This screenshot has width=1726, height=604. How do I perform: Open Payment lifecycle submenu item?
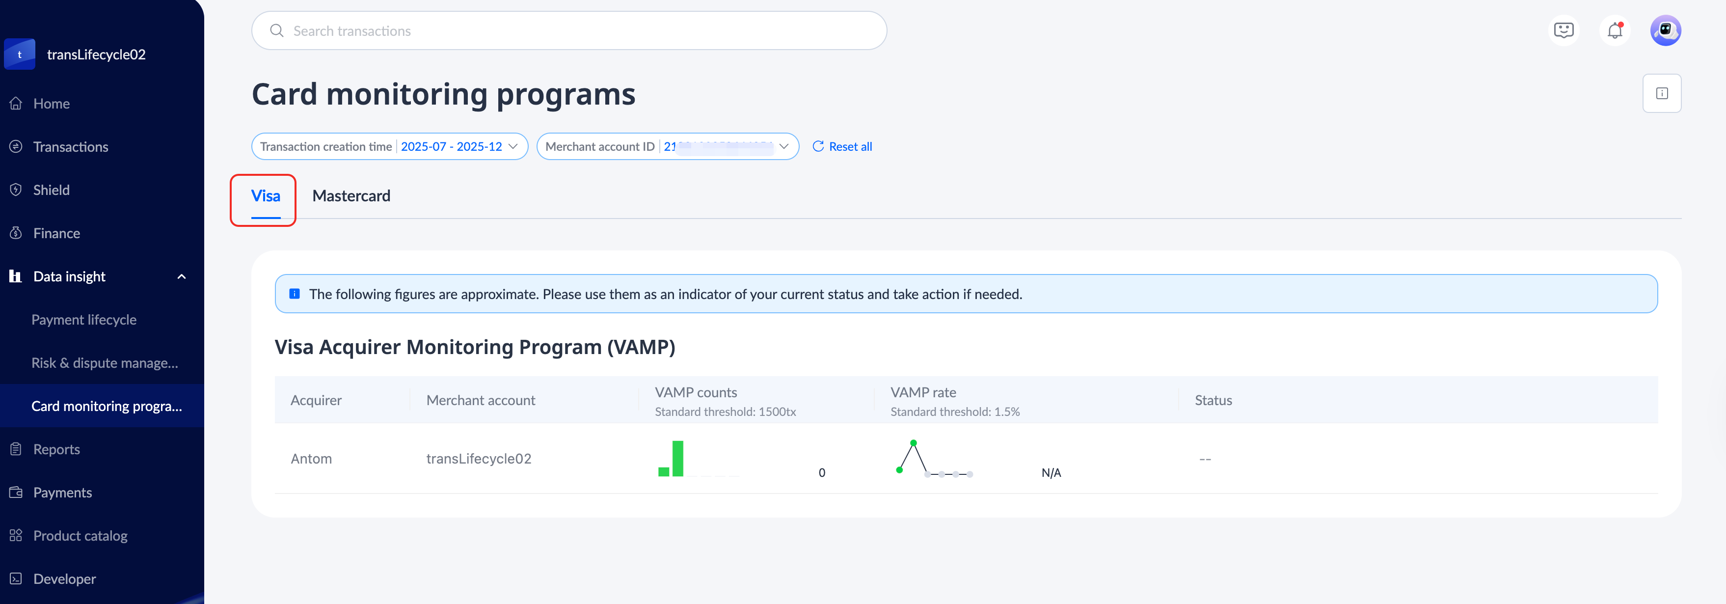tap(84, 320)
